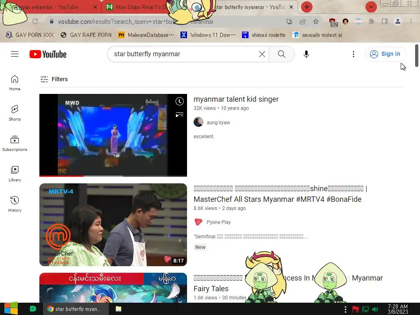Image resolution: width=420 pixels, height=315 pixels.
Task: Open the Windows Start button
Action: pos(11,309)
